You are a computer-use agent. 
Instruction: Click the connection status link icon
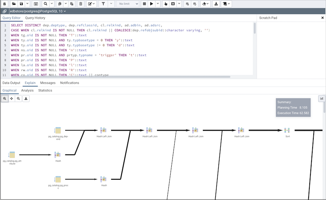pyautogui.click(x=5, y=11)
